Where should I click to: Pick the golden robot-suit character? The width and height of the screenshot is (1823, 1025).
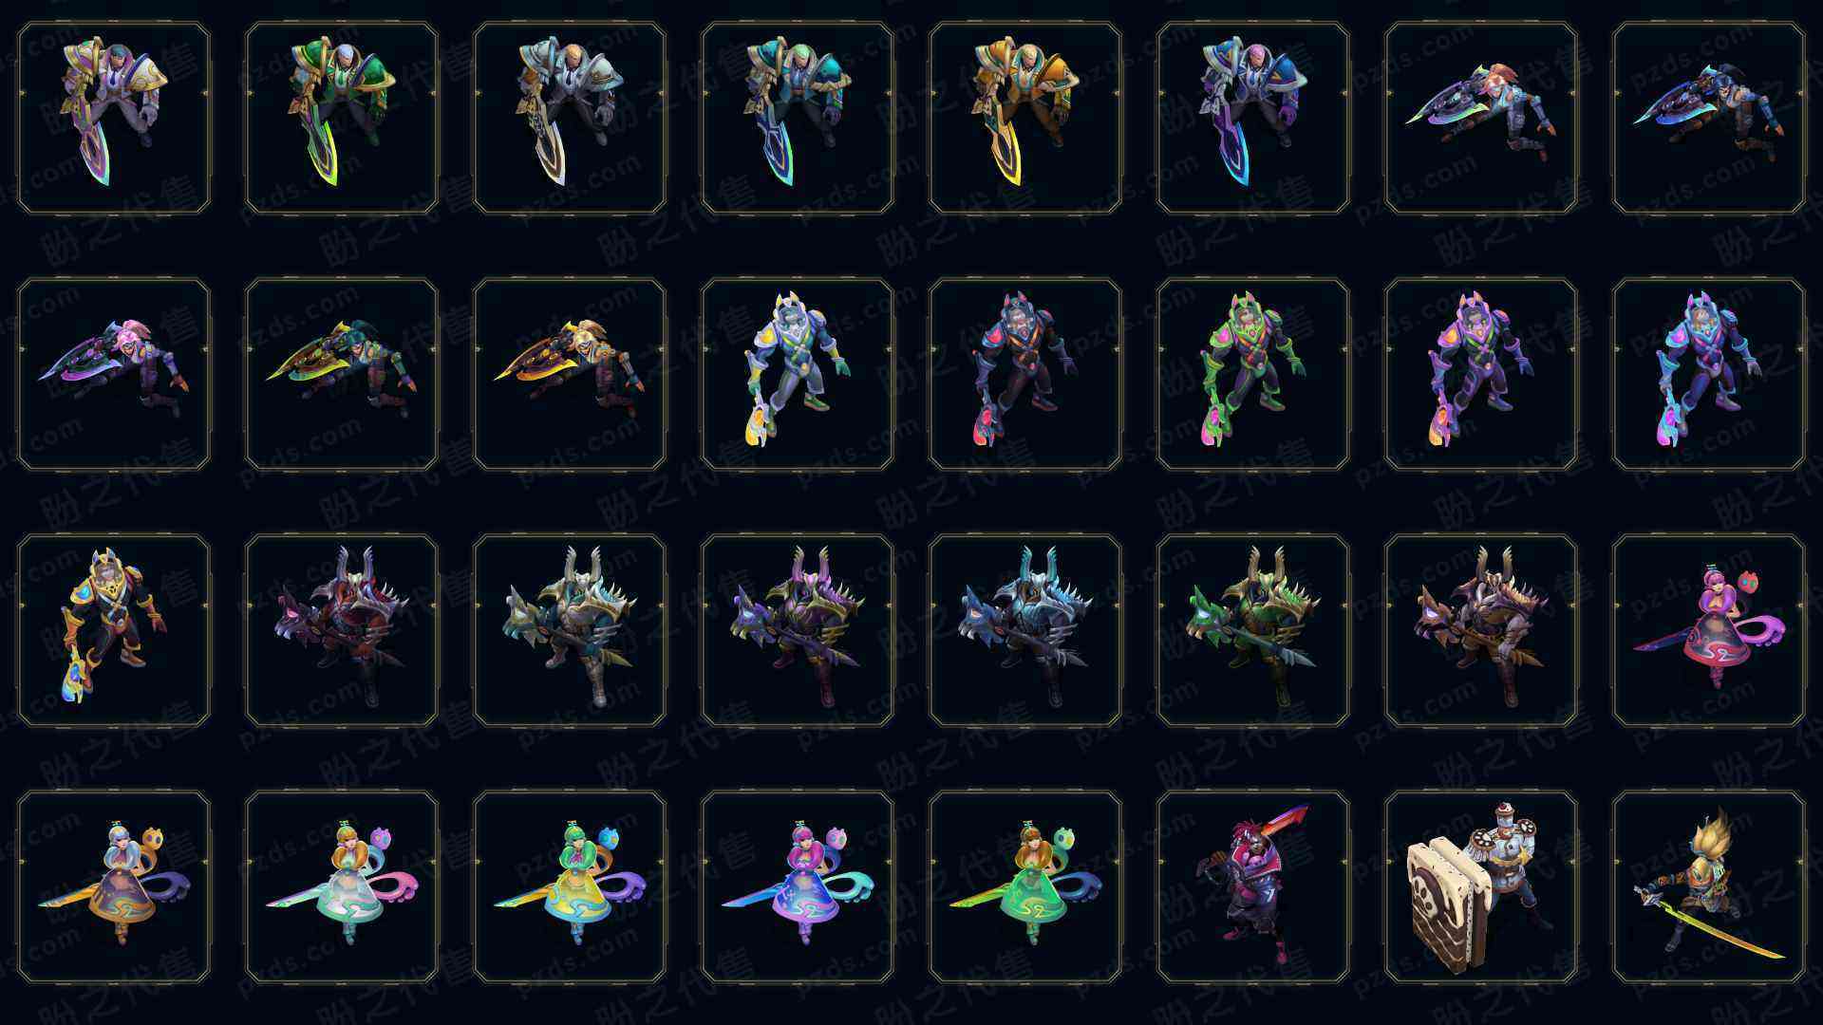114,631
